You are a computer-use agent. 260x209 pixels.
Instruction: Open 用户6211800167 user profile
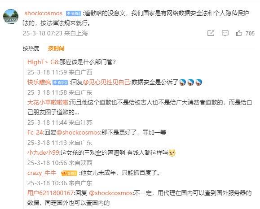click(51, 193)
